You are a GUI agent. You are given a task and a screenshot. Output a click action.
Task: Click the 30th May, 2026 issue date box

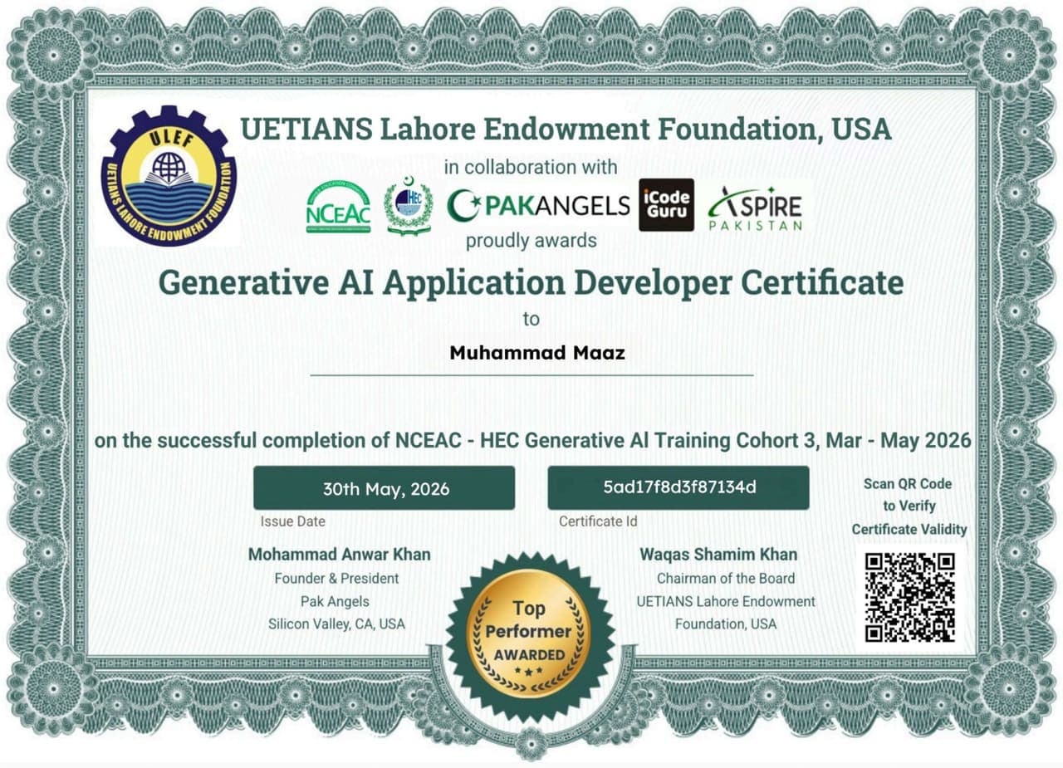(x=384, y=487)
